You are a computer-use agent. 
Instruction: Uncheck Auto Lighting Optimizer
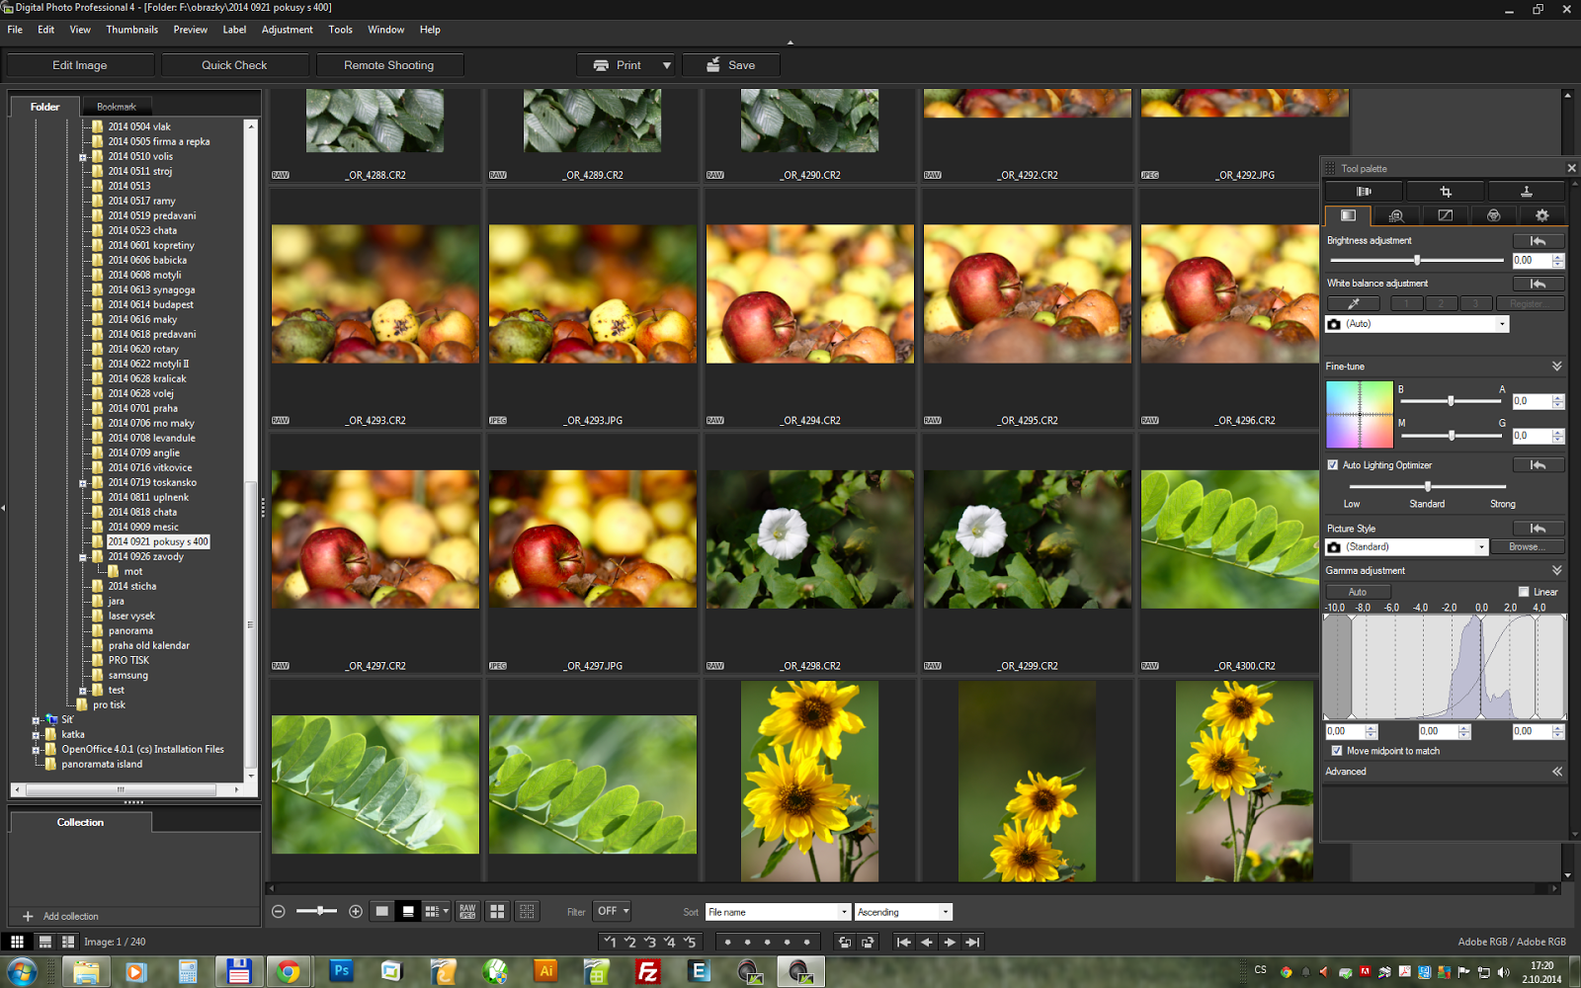point(1333,465)
